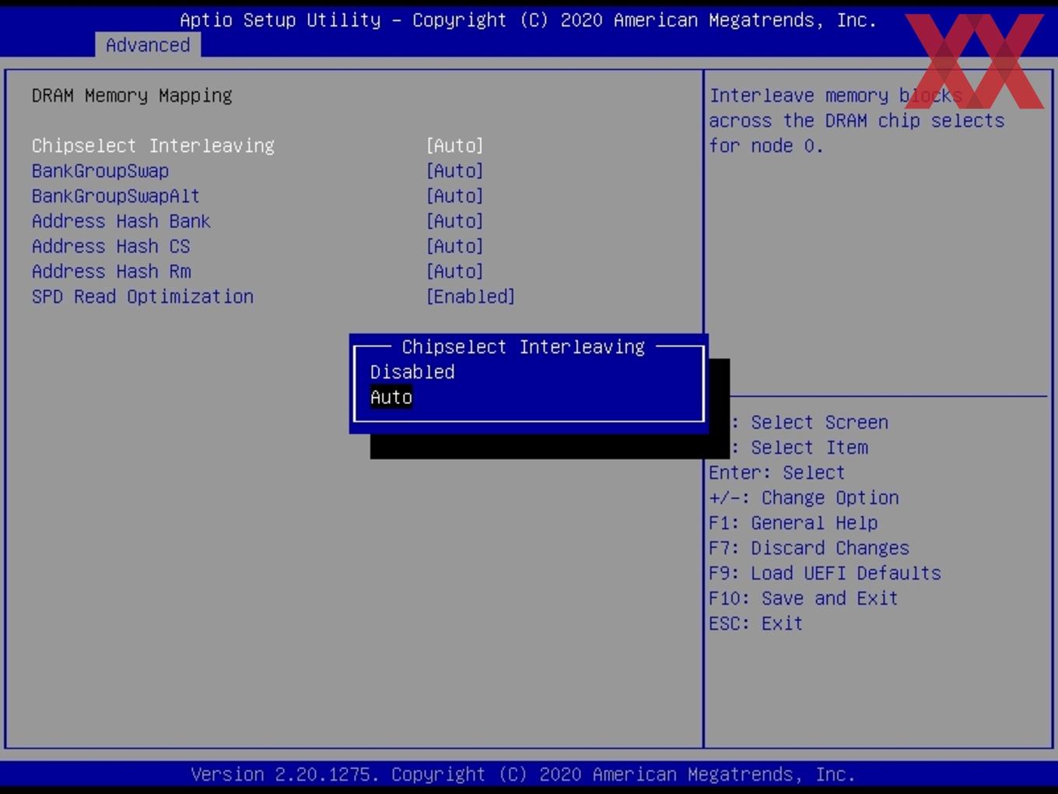The width and height of the screenshot is (1058, 794).
Task: Select the BankGroupSwapAlt setting
Action: tap(116, 196)
